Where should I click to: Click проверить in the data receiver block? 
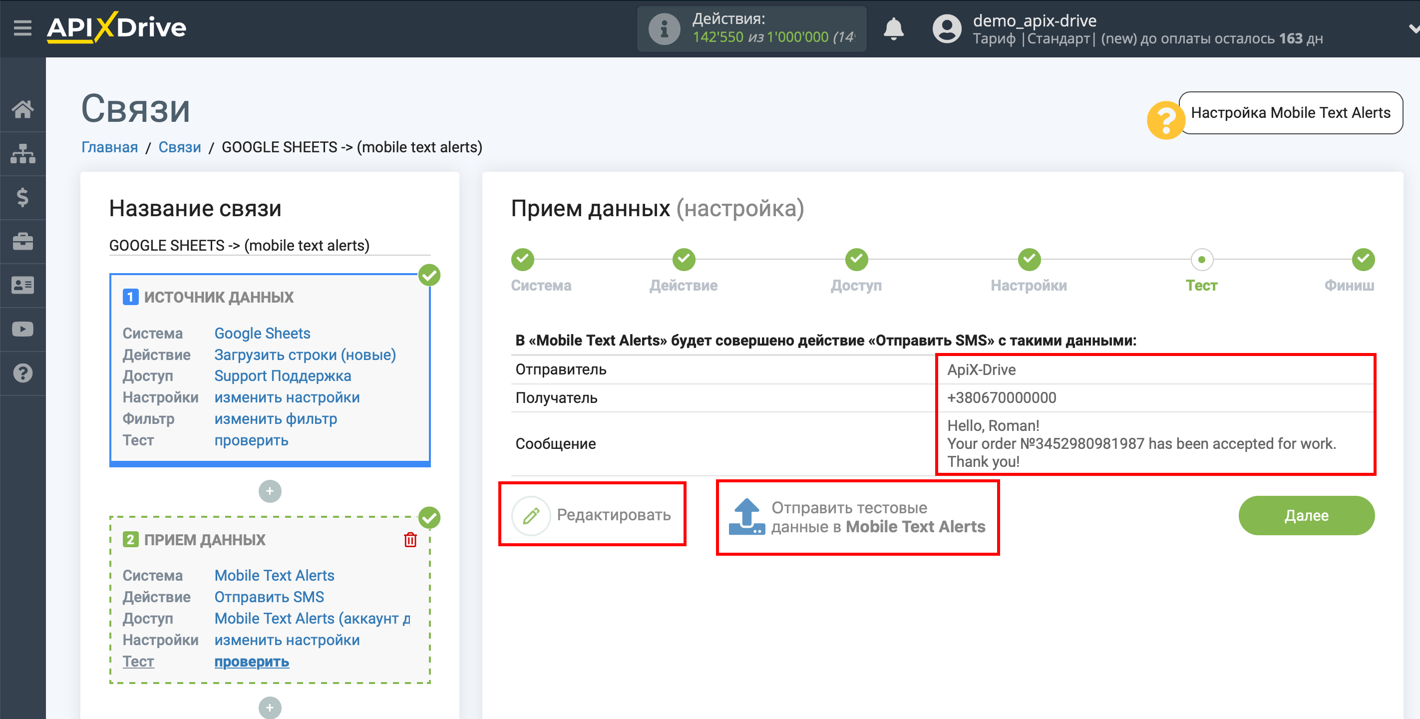point(251,662)
